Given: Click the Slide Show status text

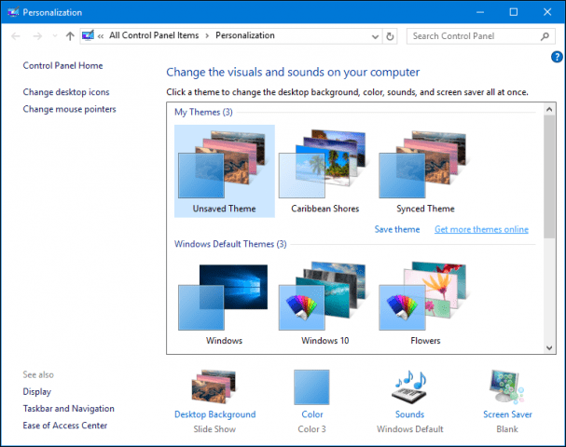Looking at the screenshot, I should pyautogui.click(x=214, y=429).
